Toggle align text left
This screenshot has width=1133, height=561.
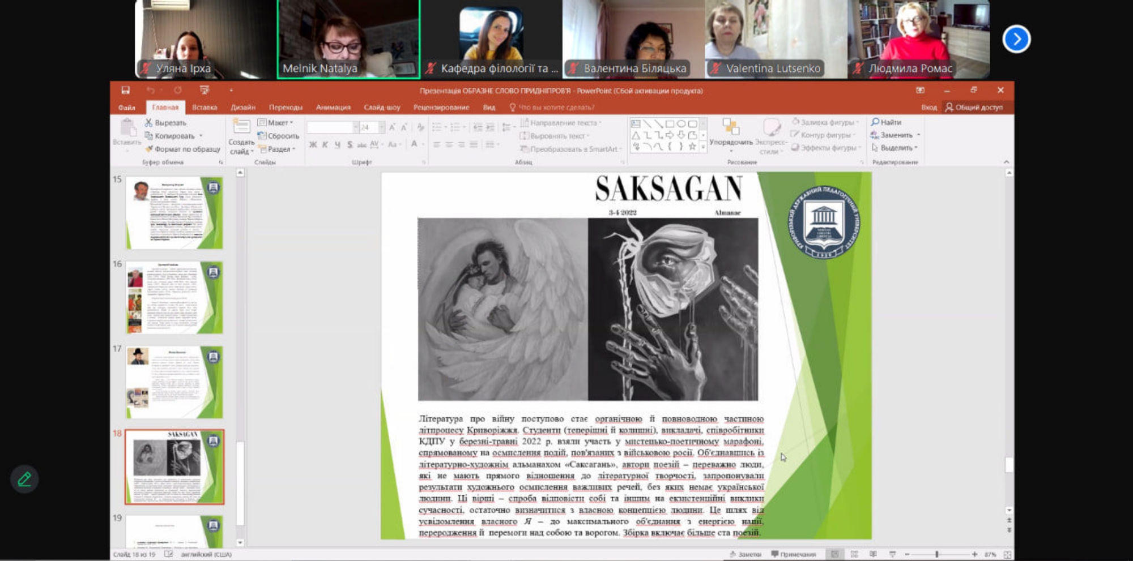(x=437, y=145)
